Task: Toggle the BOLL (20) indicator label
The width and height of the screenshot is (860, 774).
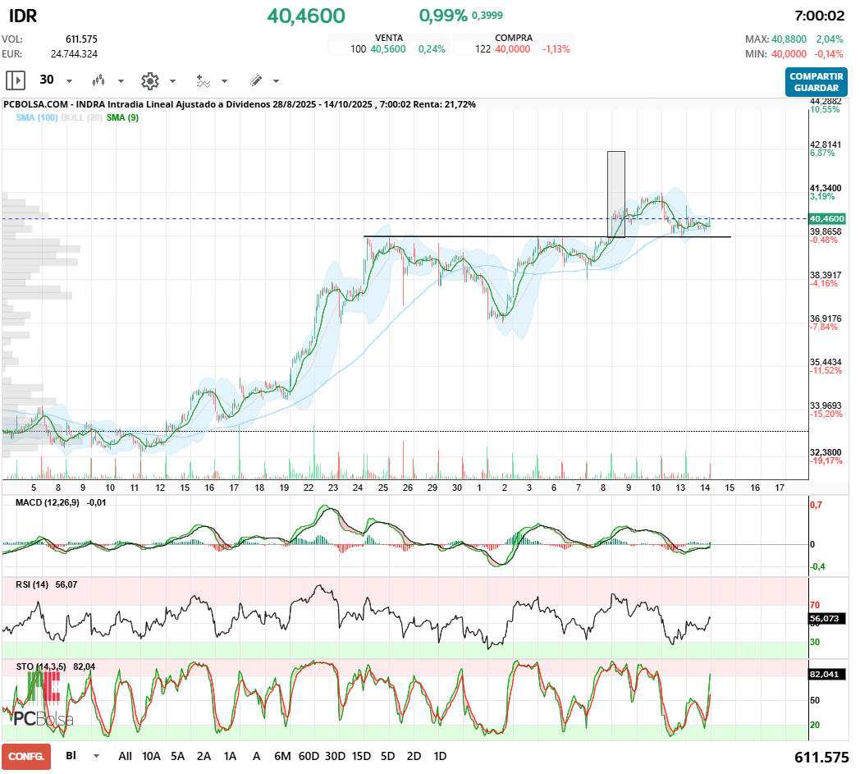Action: (x=81, y=117)
